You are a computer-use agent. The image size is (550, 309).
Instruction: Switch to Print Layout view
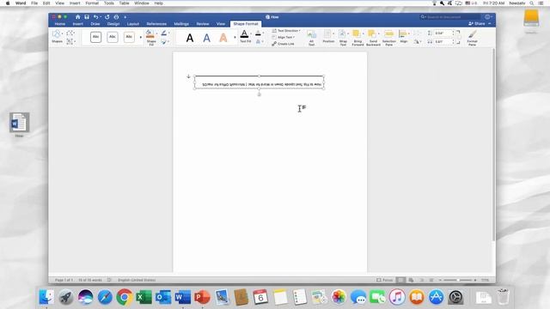coord(400,280)
